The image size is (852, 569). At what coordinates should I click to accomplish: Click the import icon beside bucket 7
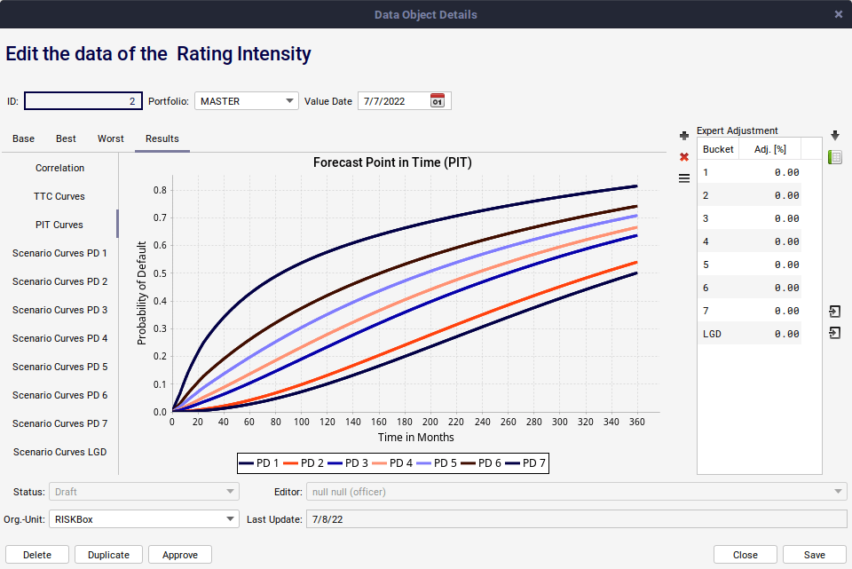click(834, 312)
